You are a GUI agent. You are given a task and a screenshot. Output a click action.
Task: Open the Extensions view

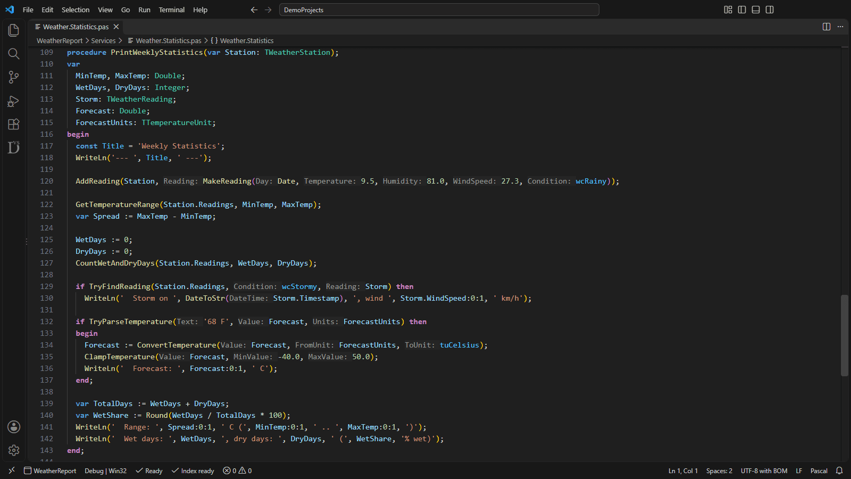click(x=14, y=125)
